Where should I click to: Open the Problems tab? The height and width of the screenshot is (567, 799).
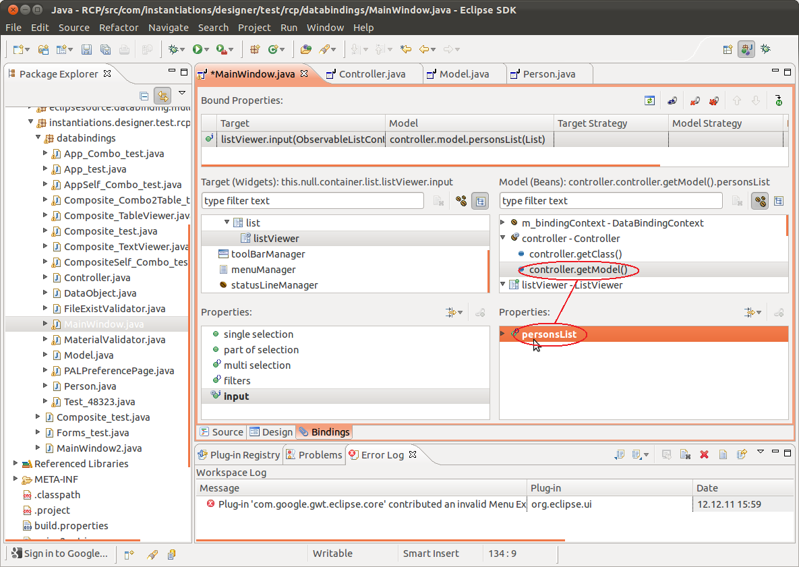click(x=314, y=455)
